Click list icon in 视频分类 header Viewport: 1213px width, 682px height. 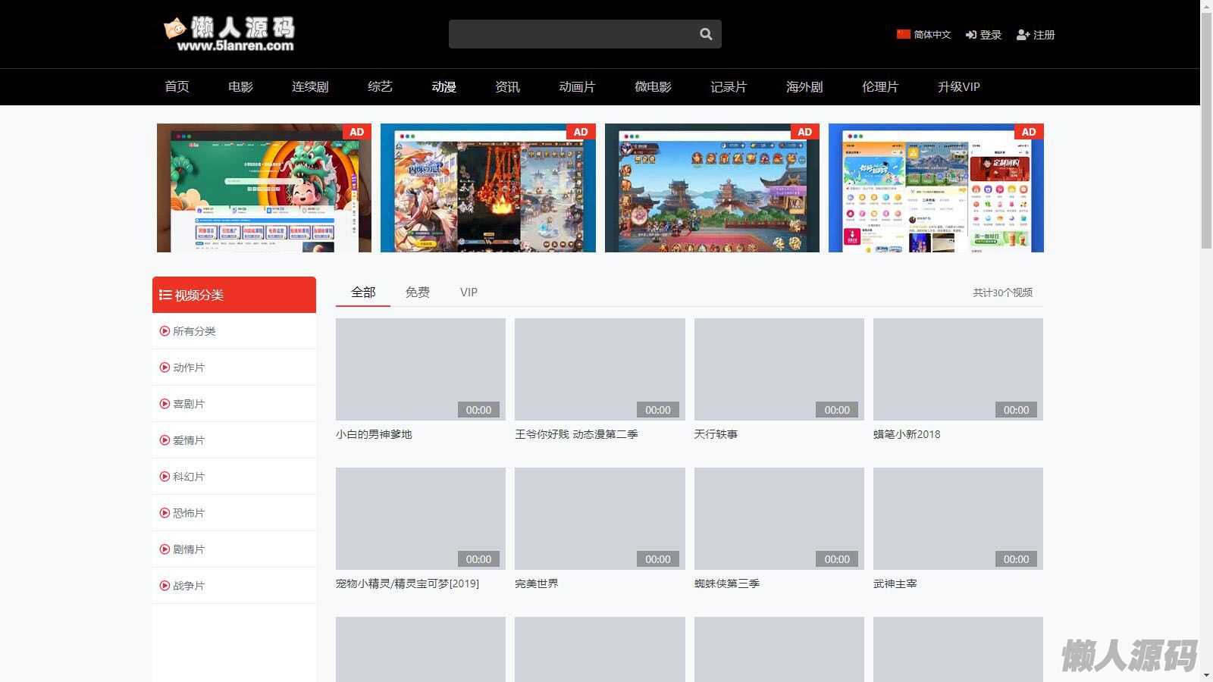[x=165, y=295]
